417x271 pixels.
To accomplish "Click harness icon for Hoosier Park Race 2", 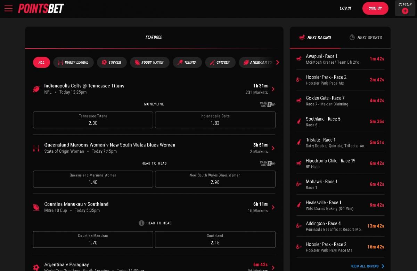I will [299, 80].
